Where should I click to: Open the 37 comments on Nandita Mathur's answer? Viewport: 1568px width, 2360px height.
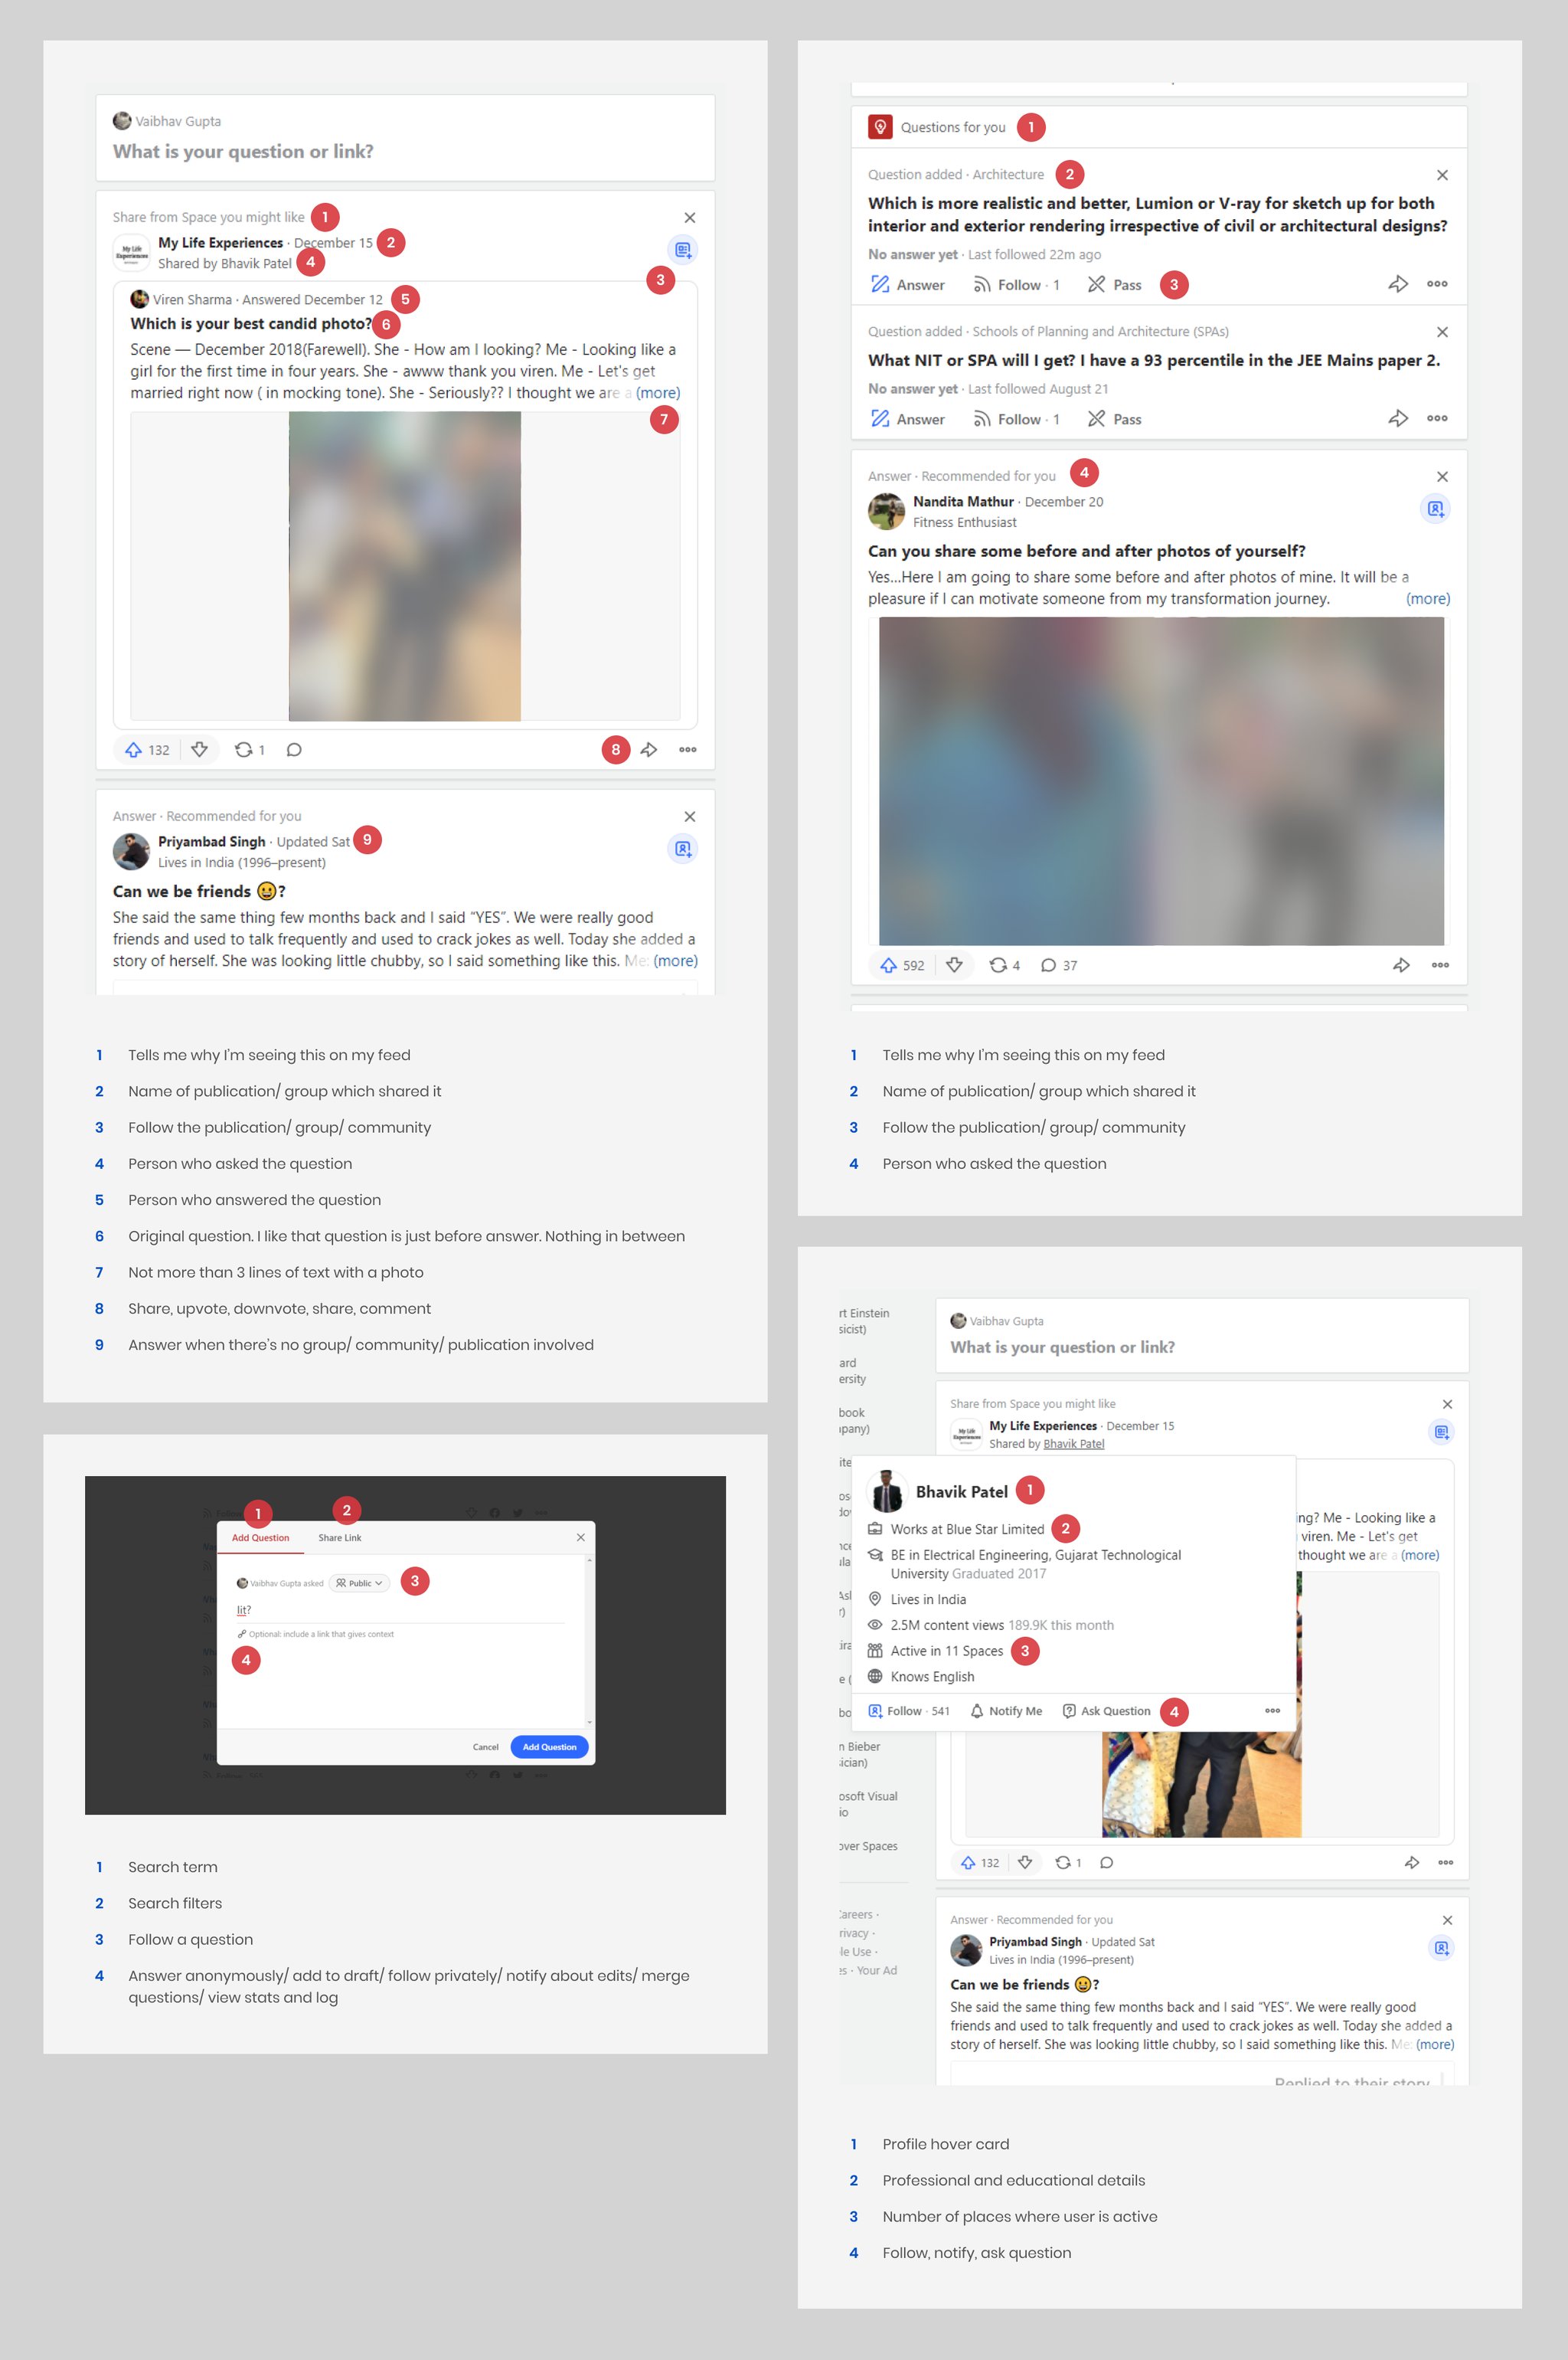tap(1058, 965)
